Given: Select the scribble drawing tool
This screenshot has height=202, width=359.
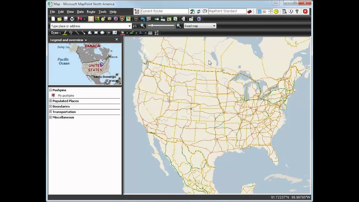Looking at the screenshot, I should [71, 33].
